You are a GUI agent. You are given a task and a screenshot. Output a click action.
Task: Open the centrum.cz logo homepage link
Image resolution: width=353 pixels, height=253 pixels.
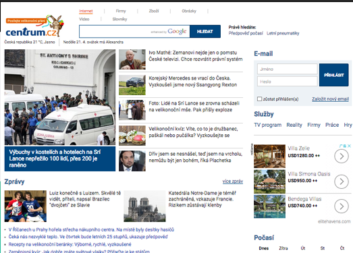(x=31, y=32)
